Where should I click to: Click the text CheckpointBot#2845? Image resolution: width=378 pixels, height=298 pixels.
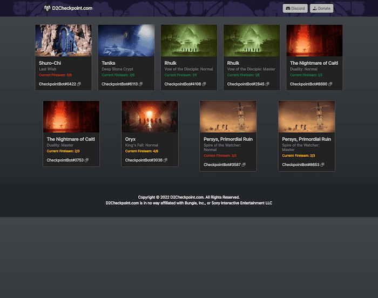tap(246, 84)
